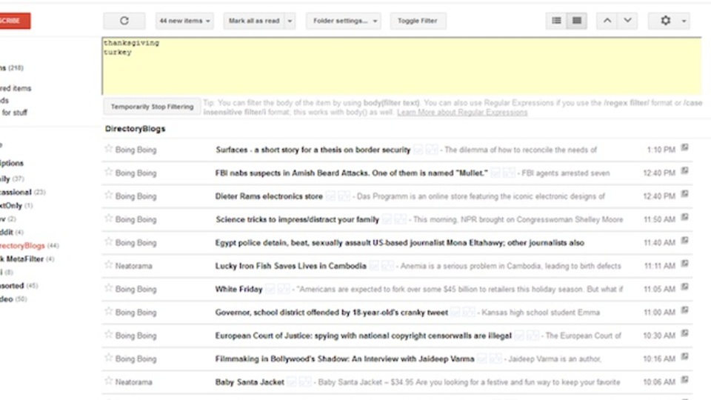Screen dimensions: 711x400
Task: Click Temporarily Stop Filtering button
Action: click(x=152, y=107)
